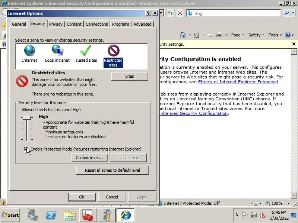Switch to the Programs tab
Screen dimensions: 298x223
tap(120, 24)
